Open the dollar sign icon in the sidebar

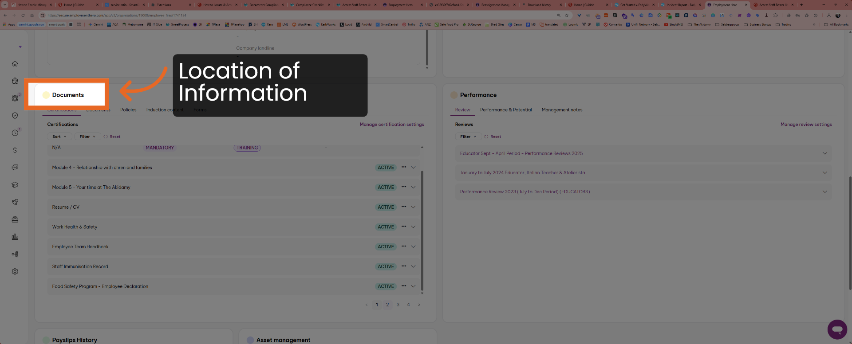[x=15, y=150]
